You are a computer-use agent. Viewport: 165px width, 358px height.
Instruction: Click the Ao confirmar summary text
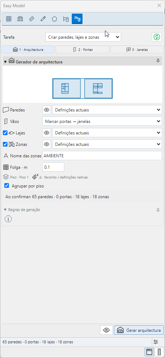[57, 197]
